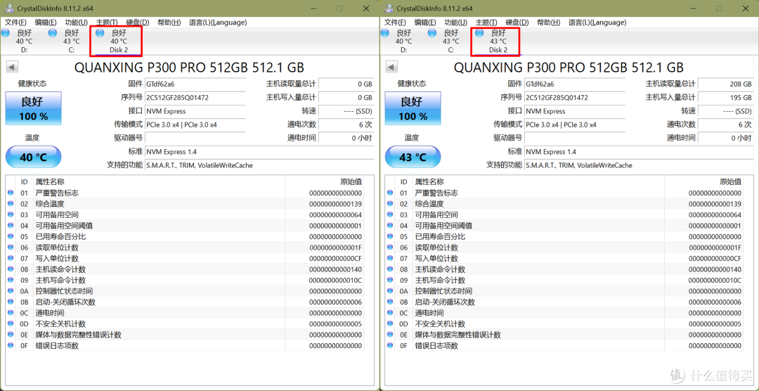Select 启动-关闭循环次数 row in right window
The image size is (759, 391).
[564, 302]
